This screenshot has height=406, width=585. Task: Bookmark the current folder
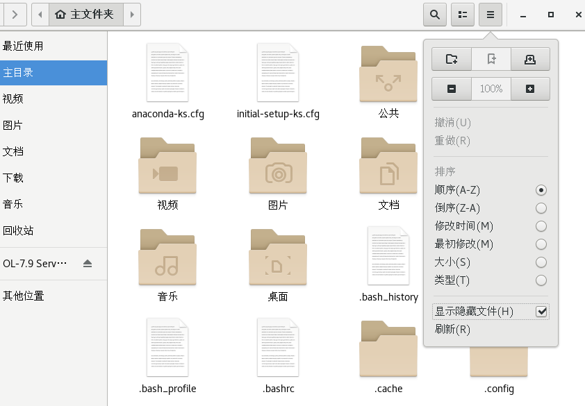coord(491,59)
